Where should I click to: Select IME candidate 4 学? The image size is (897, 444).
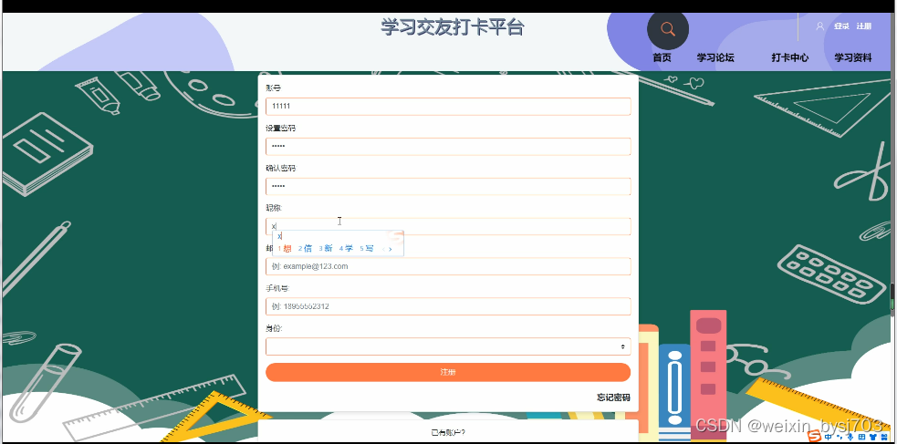tap(346, 249)
